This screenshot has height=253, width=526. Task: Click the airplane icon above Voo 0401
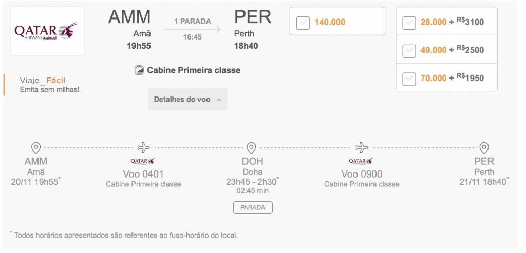144,147
